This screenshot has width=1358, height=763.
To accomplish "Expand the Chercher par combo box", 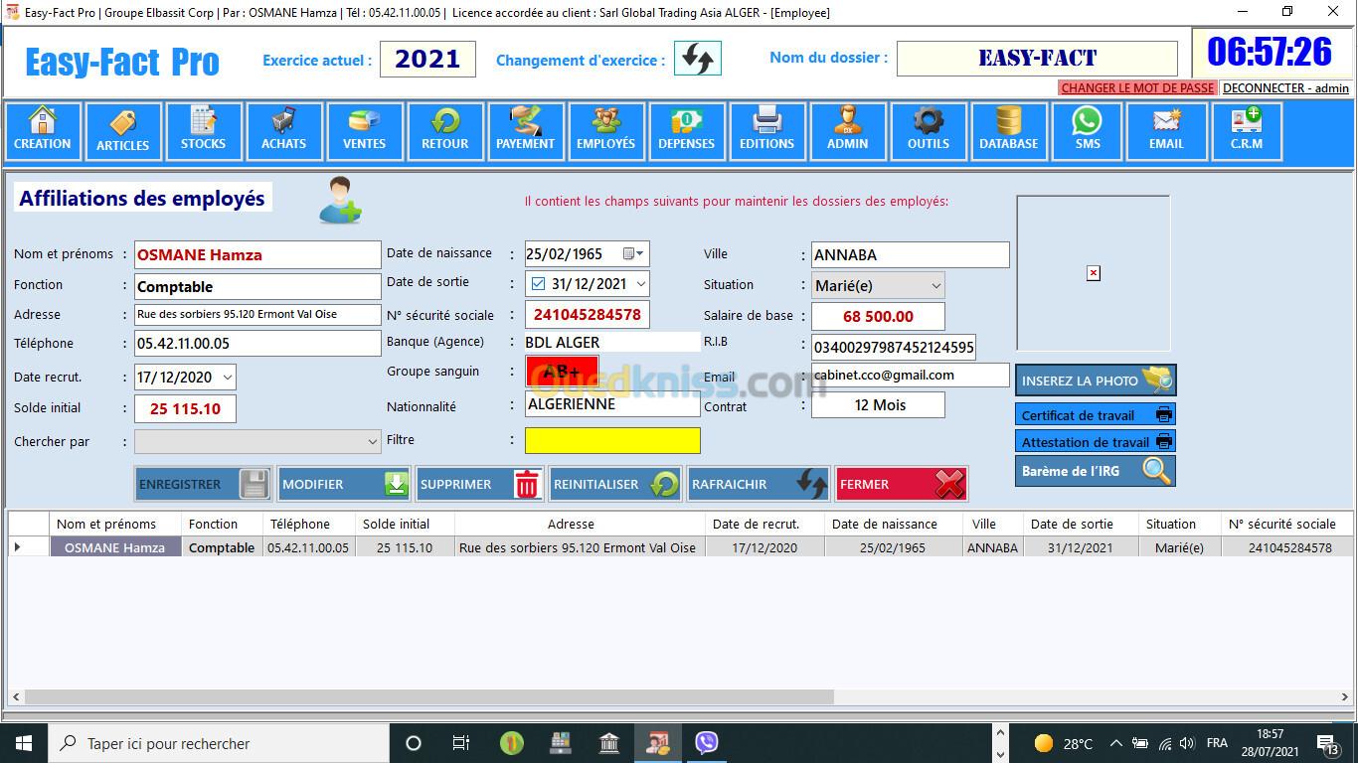I will tap(372, 442).
